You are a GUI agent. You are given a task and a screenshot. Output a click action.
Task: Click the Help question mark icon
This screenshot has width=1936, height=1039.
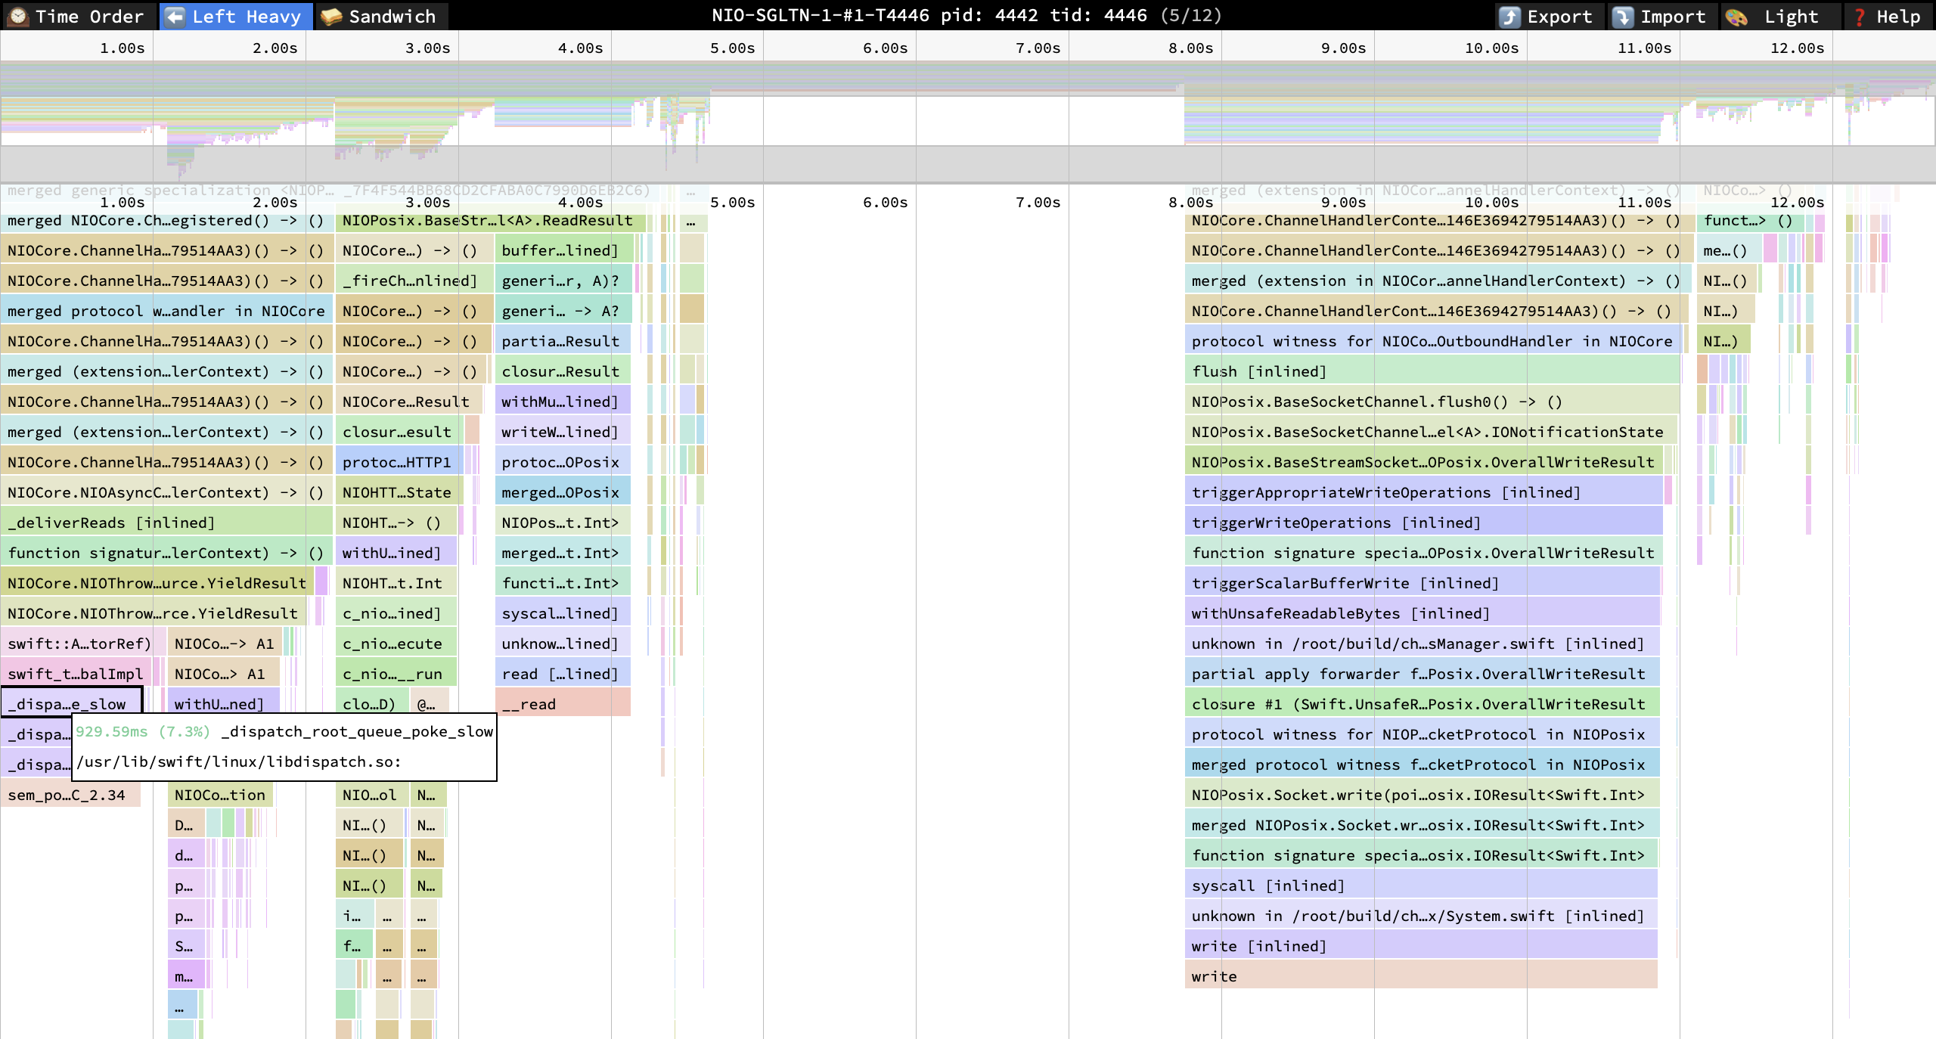pos(1860,16)
